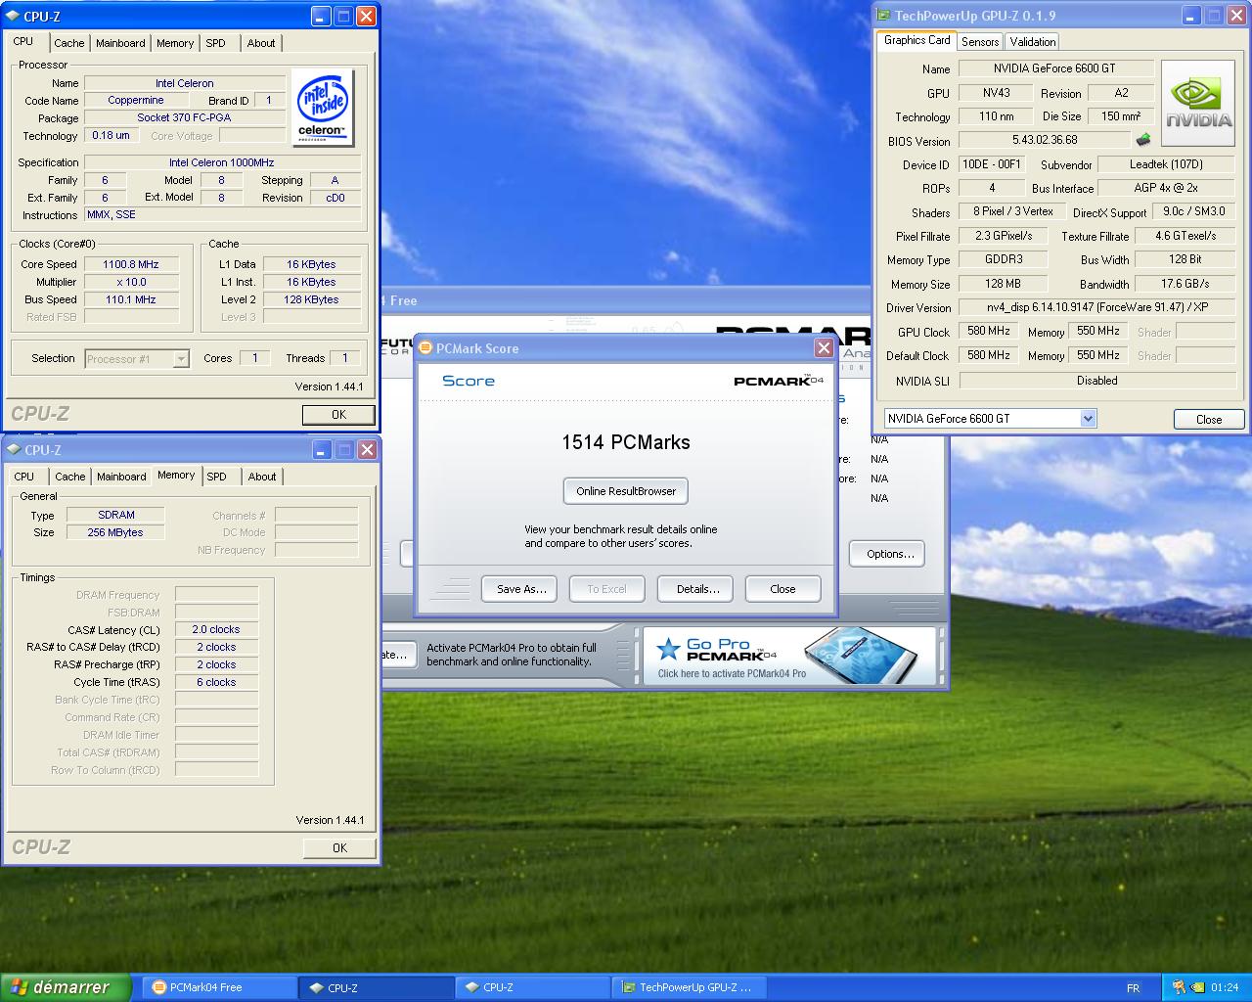Switch to Mainboard tab in top CPU-Z
The image size is (1252, 1002).
tap(120, 43)
